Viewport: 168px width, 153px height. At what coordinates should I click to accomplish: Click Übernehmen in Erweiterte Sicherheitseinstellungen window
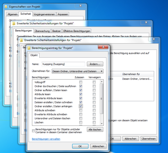click(149, 139)
